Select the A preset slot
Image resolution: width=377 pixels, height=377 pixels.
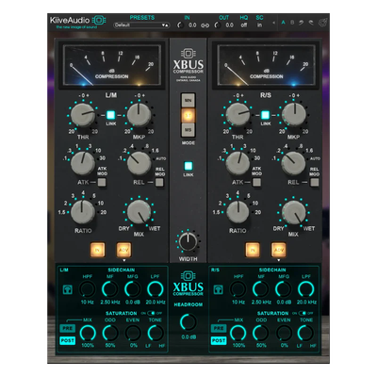(284, 23)
